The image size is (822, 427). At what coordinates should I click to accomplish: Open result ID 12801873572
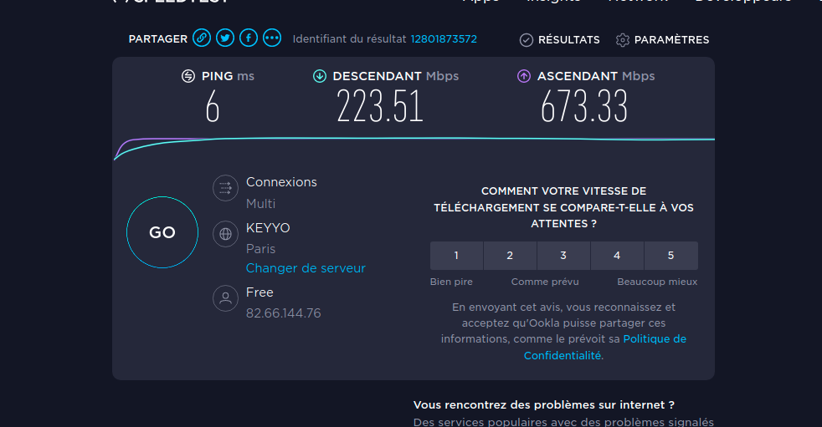coord(444,39)
